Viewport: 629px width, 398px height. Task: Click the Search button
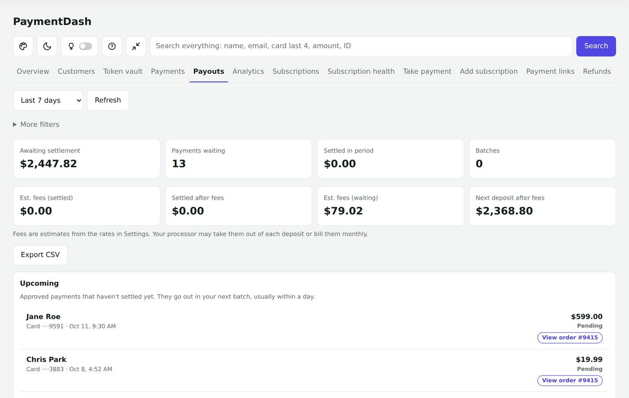tap(596, 46)
